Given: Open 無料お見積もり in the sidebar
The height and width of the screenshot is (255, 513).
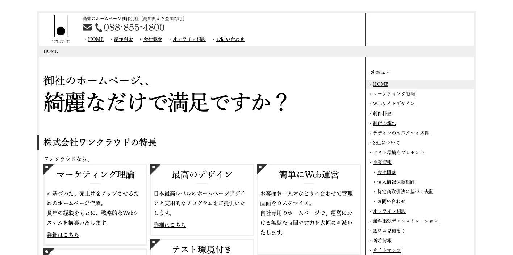Looking at the screenshot, I should 389,231.
